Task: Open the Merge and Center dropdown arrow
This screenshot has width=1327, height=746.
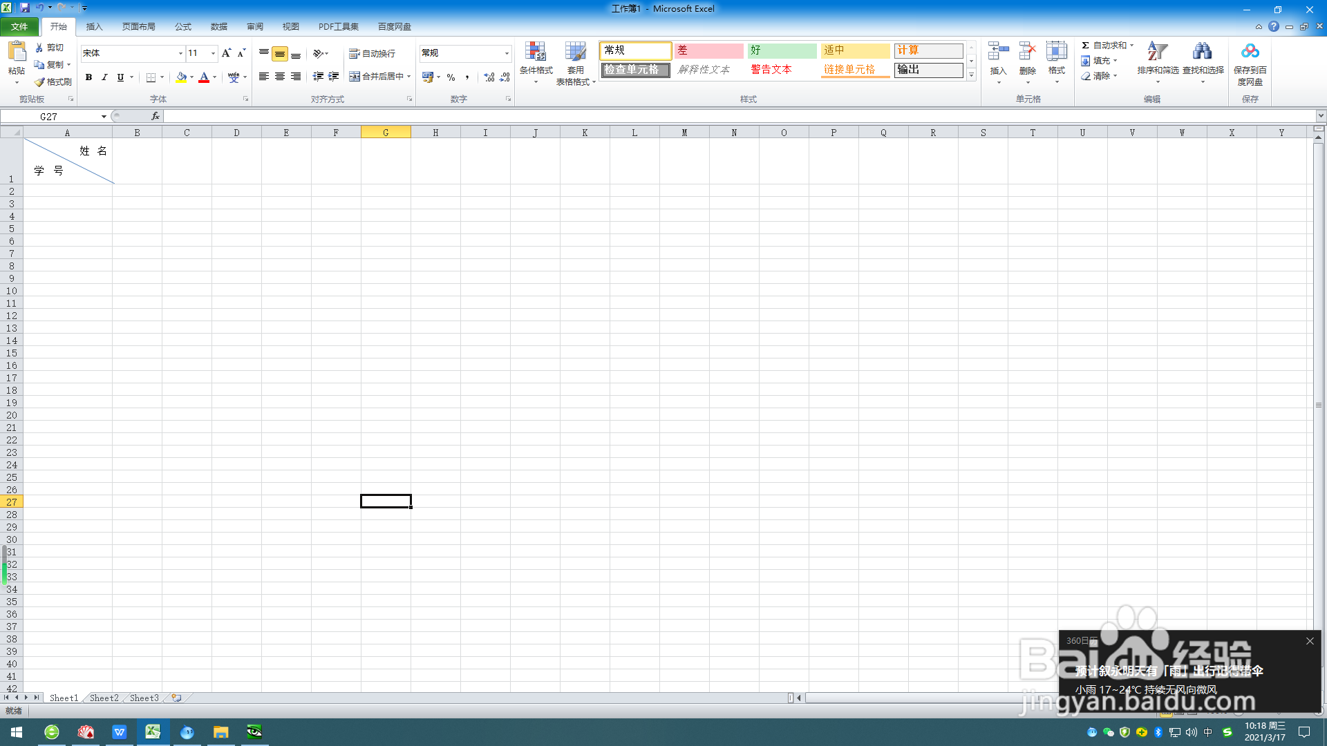Action: [409, 77]
